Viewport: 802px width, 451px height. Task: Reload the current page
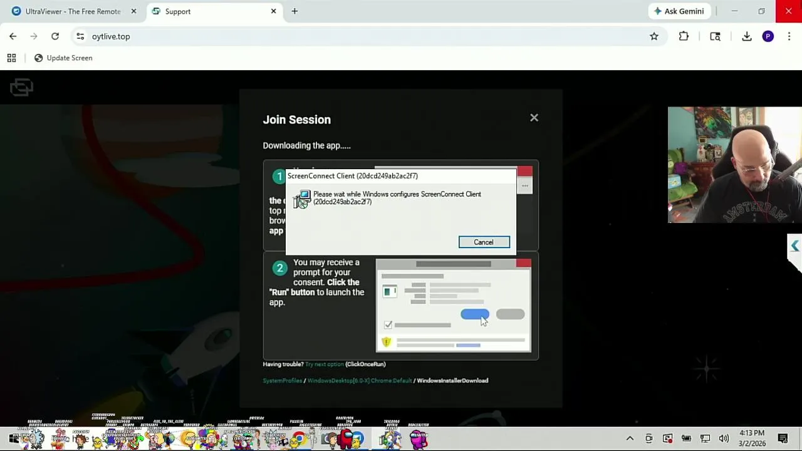pos(55,36)
